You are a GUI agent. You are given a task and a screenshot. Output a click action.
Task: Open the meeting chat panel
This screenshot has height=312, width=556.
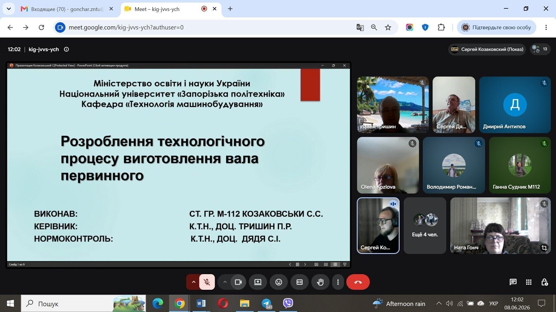point(513,282)
